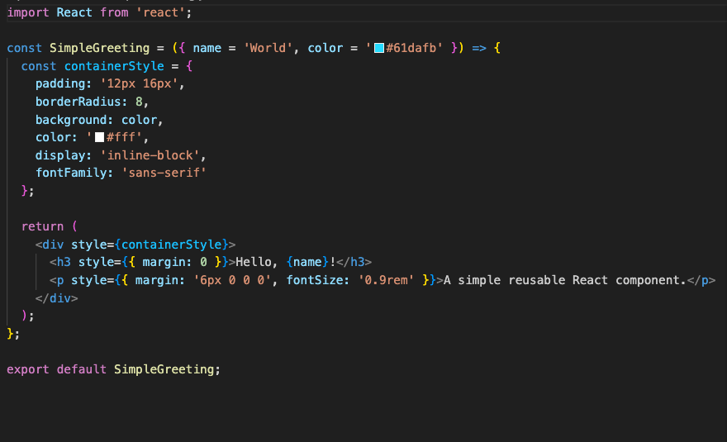Click the 'inline-block' display value
This screenshot has height=442, width=727.
click(150, 155)
